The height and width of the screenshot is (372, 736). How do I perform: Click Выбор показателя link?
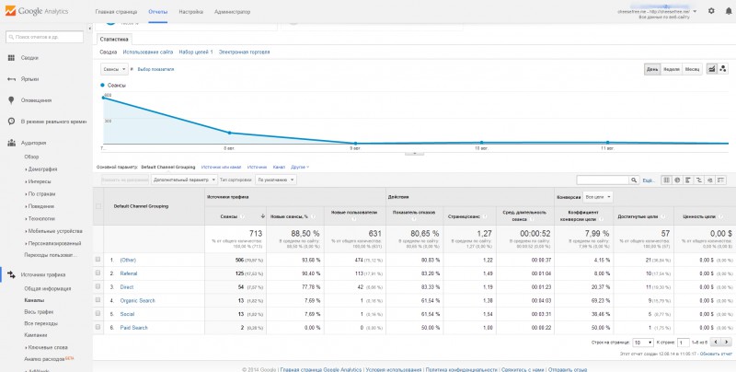[x=155, y=69]
